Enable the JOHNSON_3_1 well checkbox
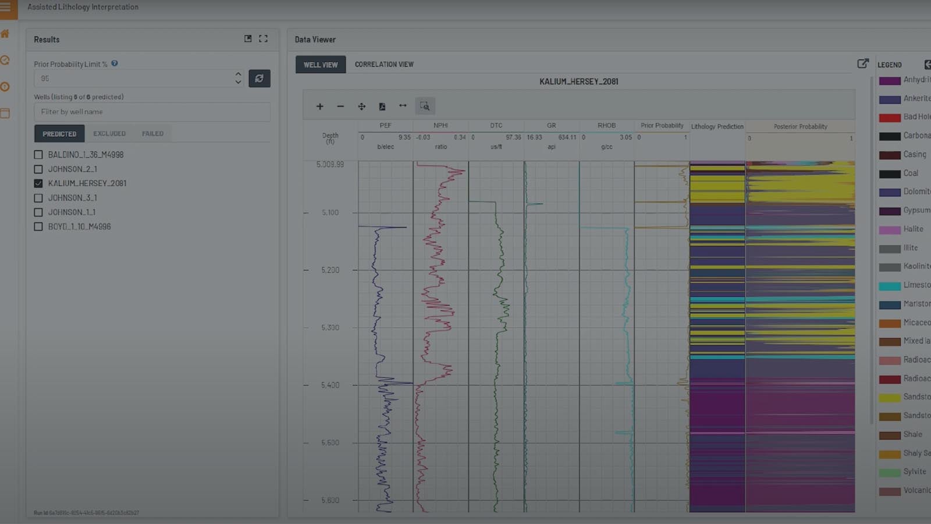Image resolution: width=931 pixels, height=524 pixels. click(38, 198)
